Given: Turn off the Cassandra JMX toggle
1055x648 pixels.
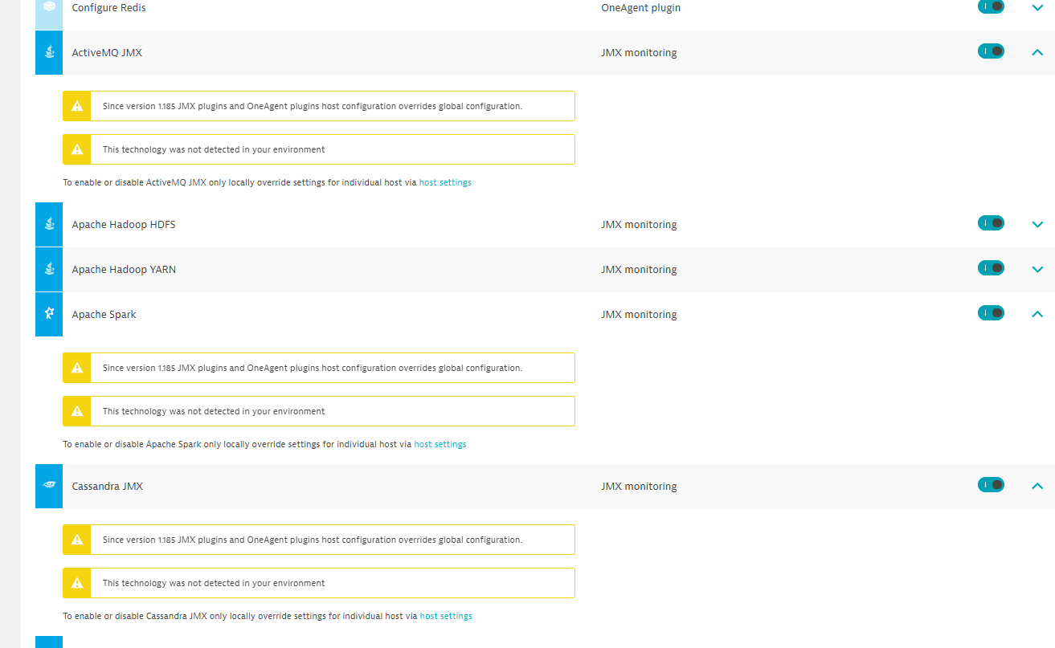Looking at the screenshot, I should tap(991, 485).
